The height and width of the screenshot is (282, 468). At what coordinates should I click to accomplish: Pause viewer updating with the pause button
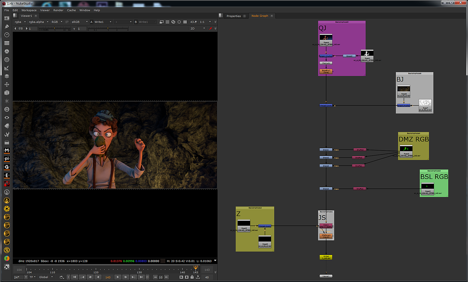point(185,22)
